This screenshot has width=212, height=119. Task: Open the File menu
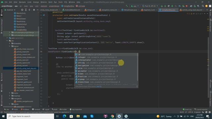tap(6, 2)
